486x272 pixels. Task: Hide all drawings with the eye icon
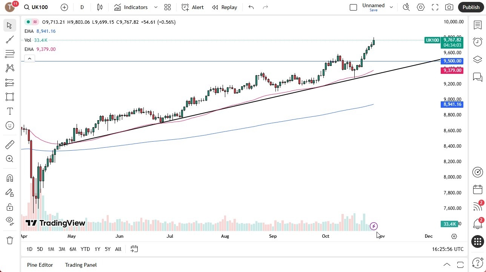coord(9,221)
